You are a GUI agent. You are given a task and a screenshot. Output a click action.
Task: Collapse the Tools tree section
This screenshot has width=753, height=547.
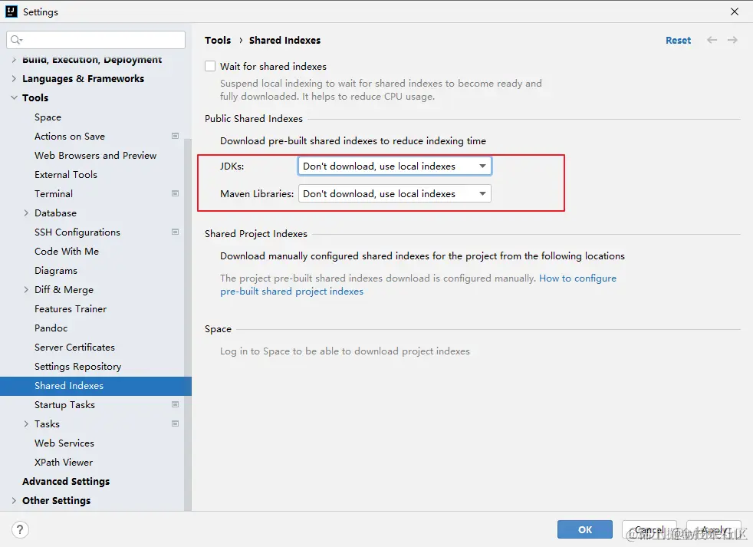[14, 97]
